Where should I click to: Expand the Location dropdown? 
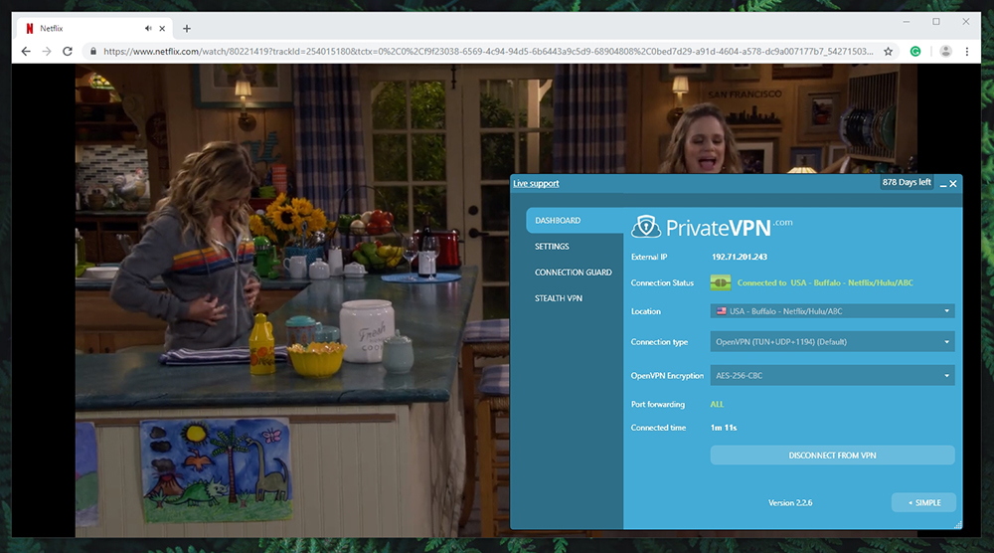click(x=832, y=311)
